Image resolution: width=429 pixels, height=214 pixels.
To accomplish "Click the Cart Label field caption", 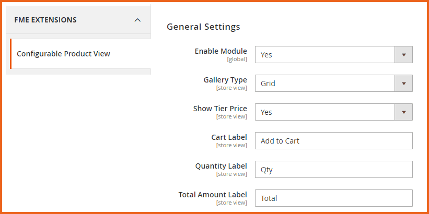I will [x=229, y=137].
